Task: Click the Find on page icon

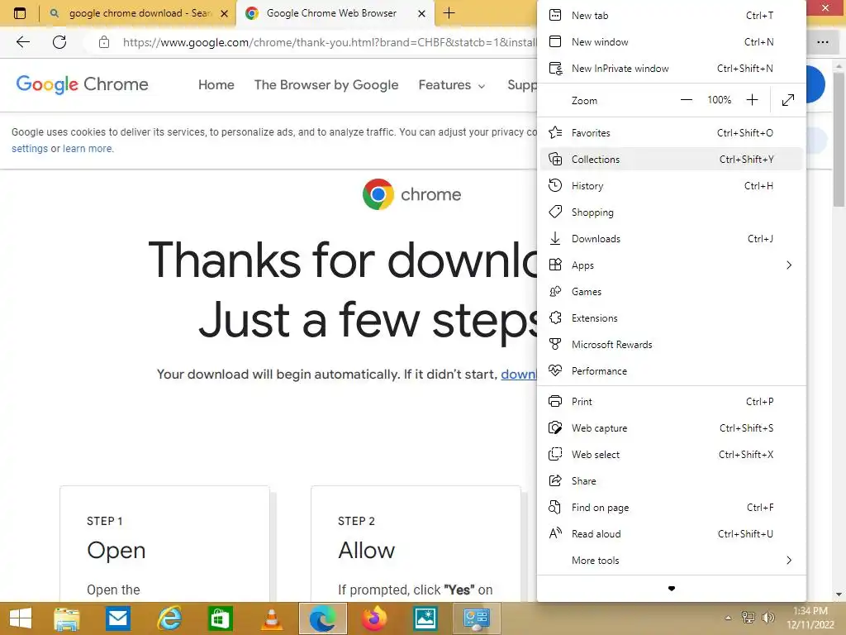Action: [555, 507]
